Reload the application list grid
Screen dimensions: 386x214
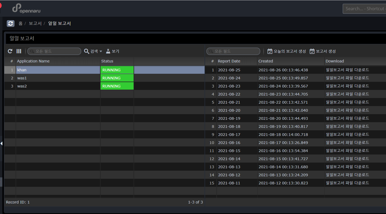point(10,51)
